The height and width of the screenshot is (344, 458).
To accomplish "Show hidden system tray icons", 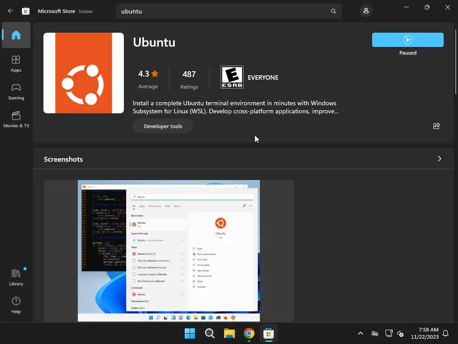I will pos(360,333).
